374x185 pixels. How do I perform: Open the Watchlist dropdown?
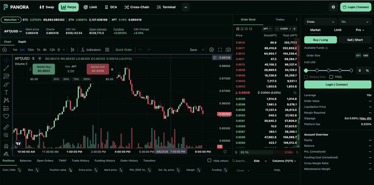coord(11,20)
